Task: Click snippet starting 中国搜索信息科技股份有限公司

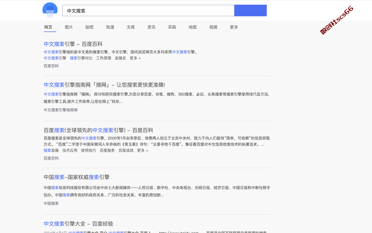Action: pos(157,191)
